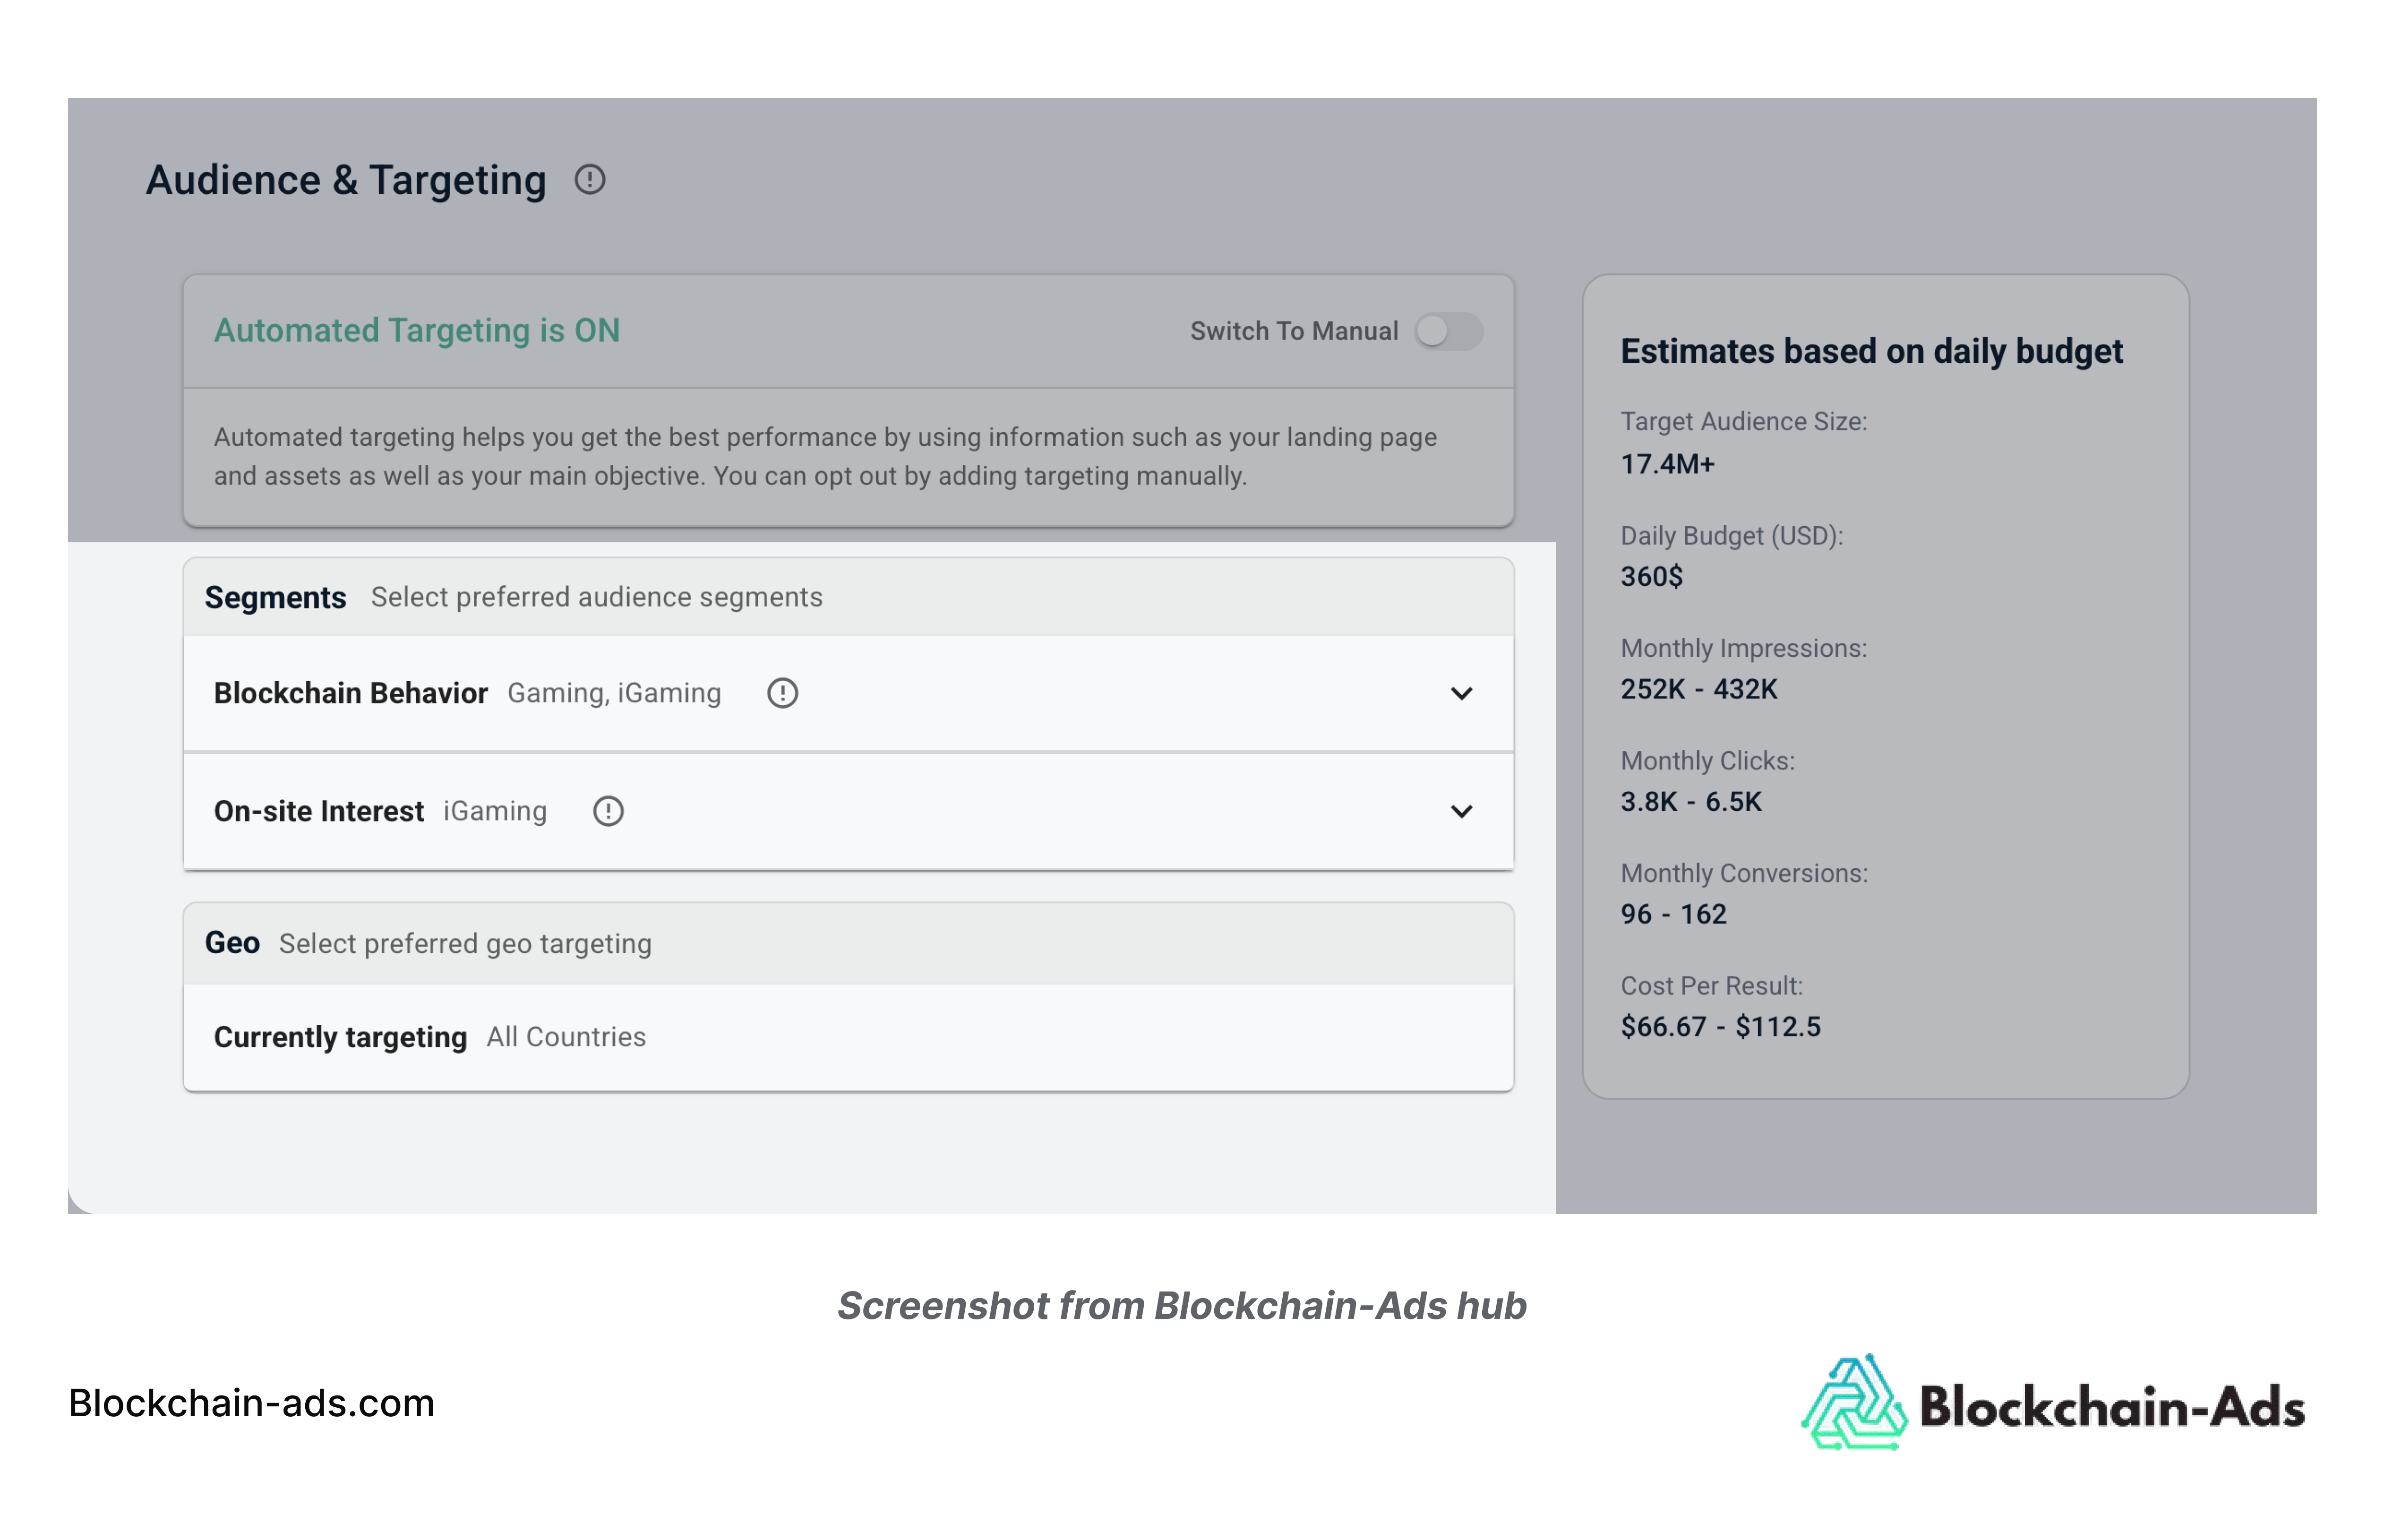This screenshot has width=2384, height=1540.
Task: Click the 'Audience & Targeting' title
Action: click(346, 180)
